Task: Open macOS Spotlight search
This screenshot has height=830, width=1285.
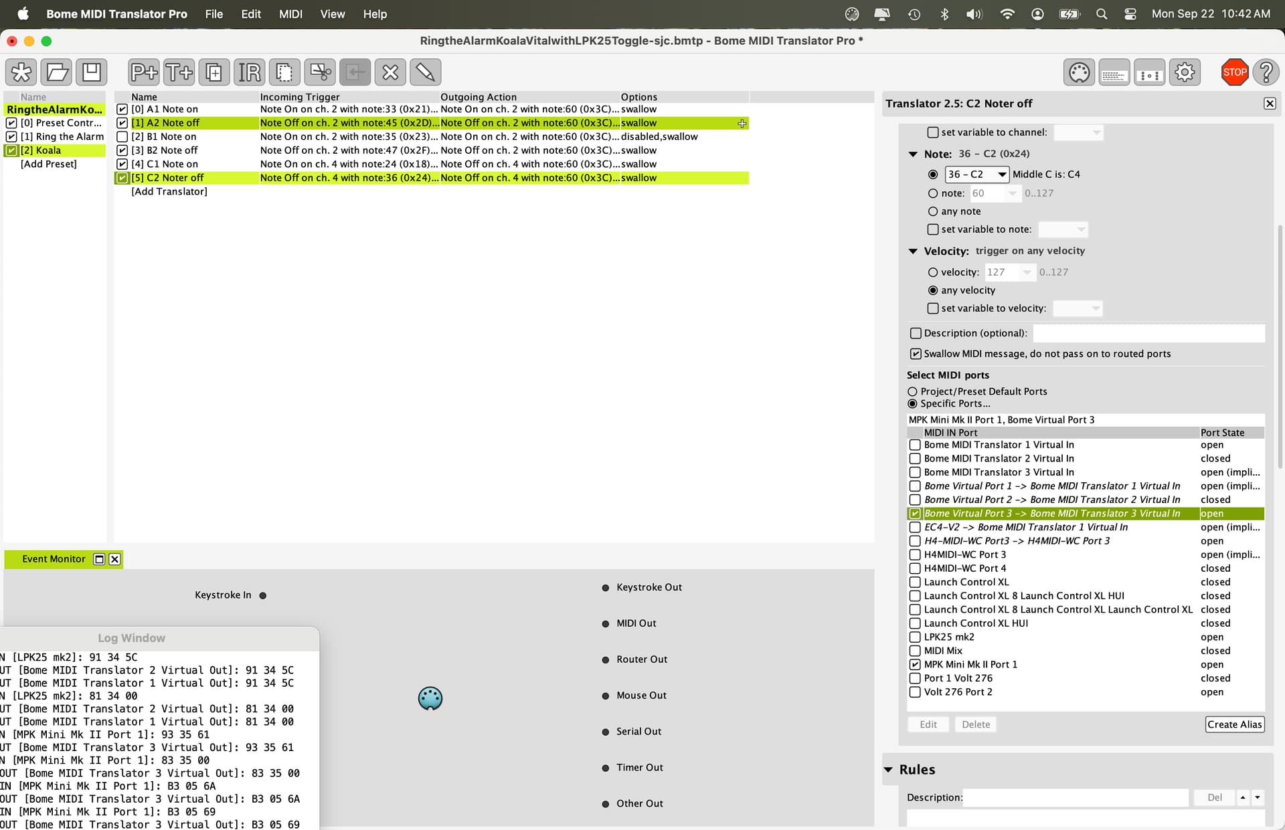Action: (x=1102, y=14)
